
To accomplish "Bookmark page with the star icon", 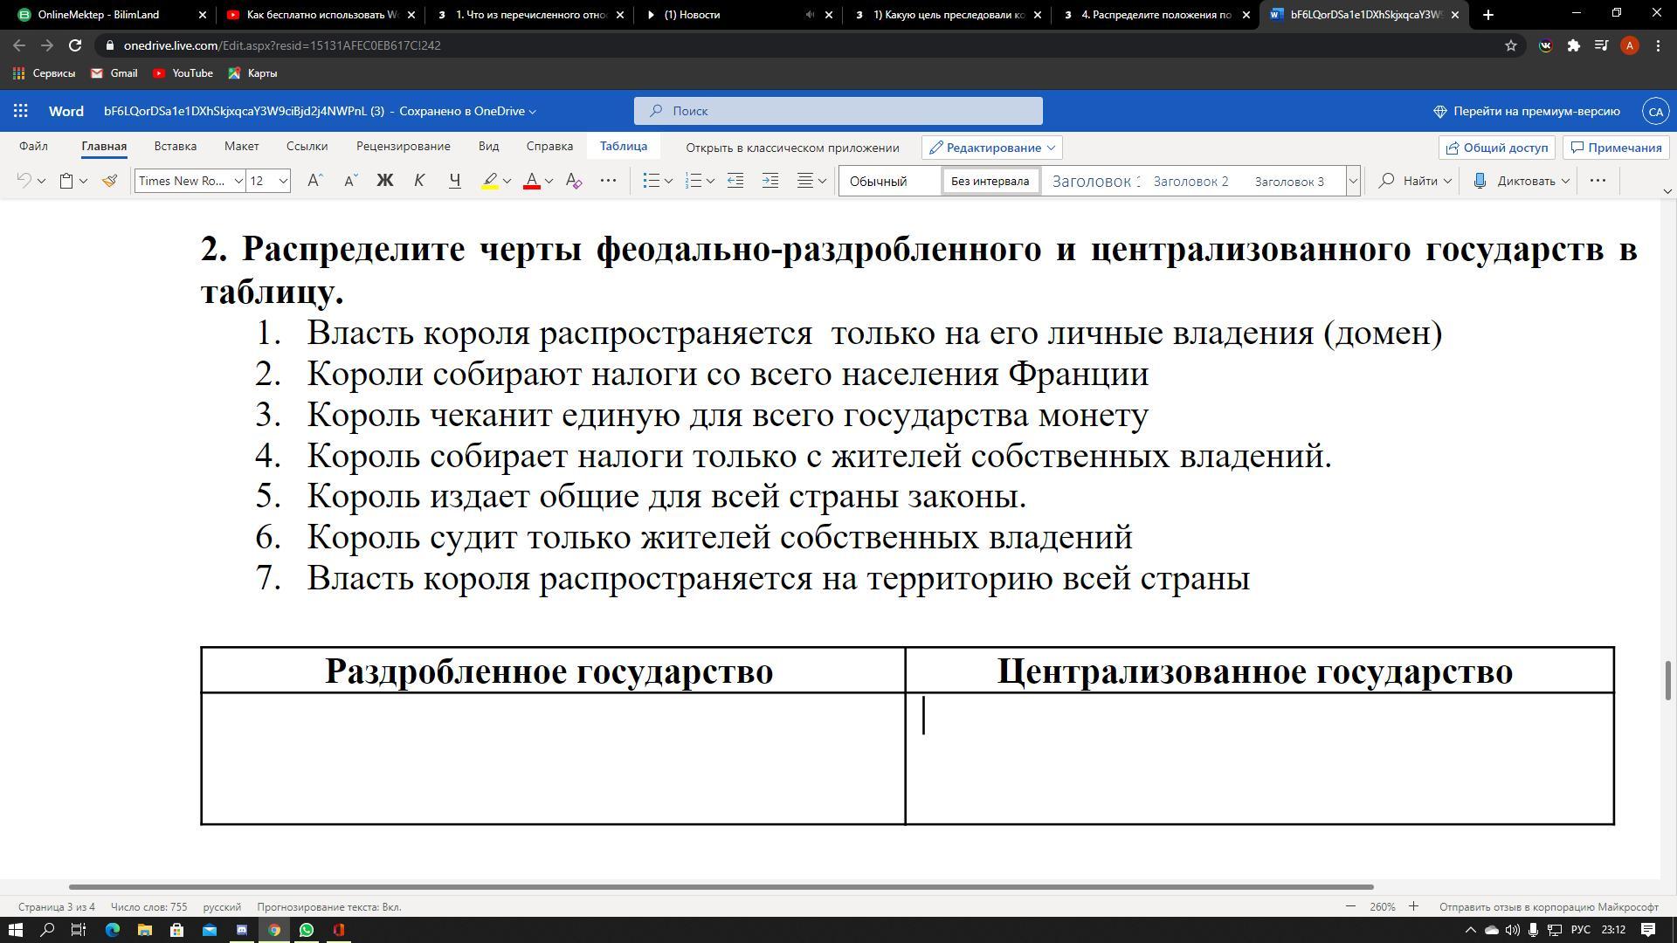I will click(1510, 45).
